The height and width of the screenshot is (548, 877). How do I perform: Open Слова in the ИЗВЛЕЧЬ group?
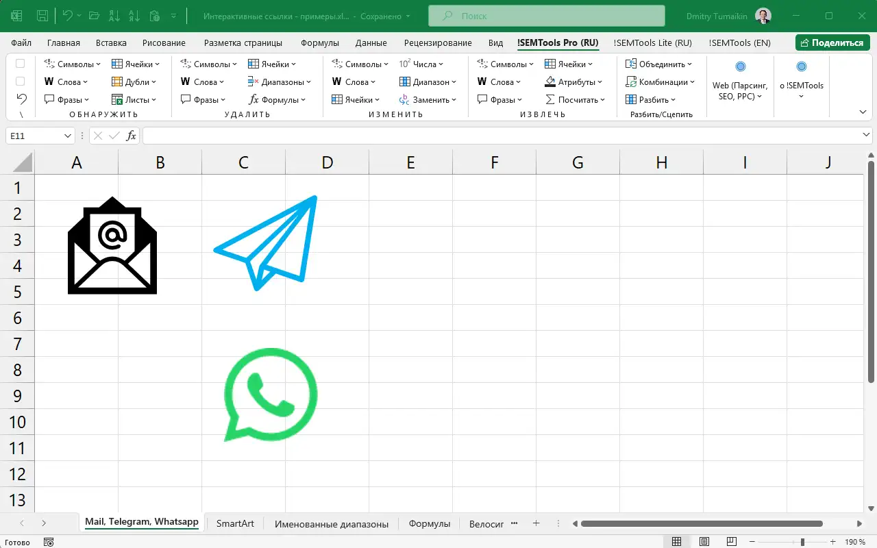tap(499, 82)
